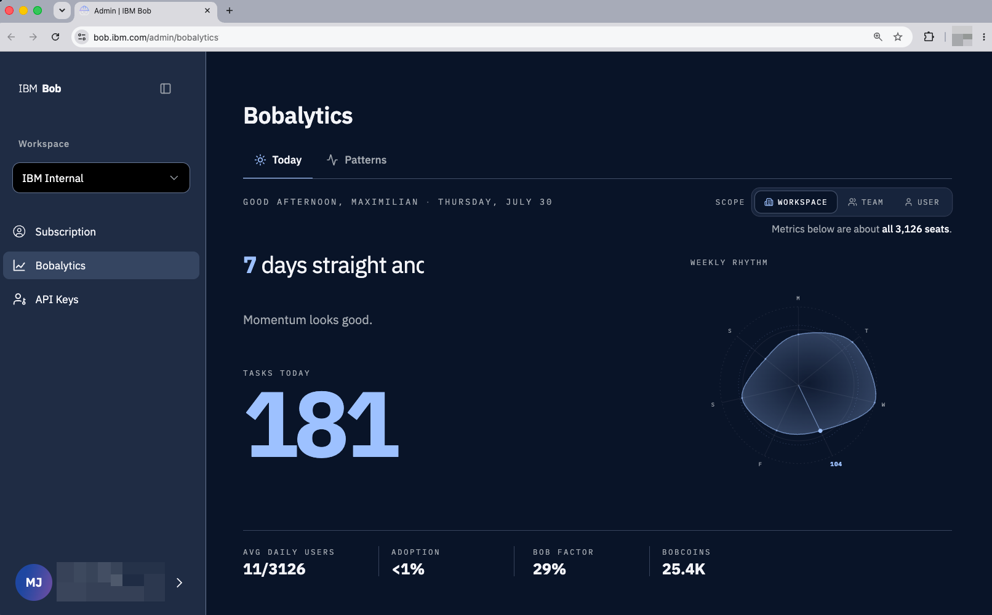Click the pulse icon on Patterns tab
Image resolution: width=992 pixels, height=615 pixels.
tap(332, 160)
